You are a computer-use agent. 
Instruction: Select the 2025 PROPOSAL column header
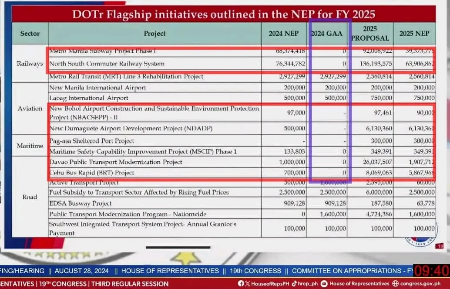(370, 34)
